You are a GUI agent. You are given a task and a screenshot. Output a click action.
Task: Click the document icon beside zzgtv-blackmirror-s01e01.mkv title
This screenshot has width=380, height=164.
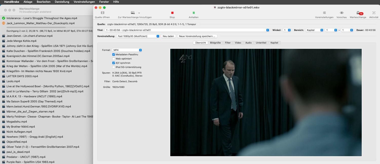(x=215, y=8)
